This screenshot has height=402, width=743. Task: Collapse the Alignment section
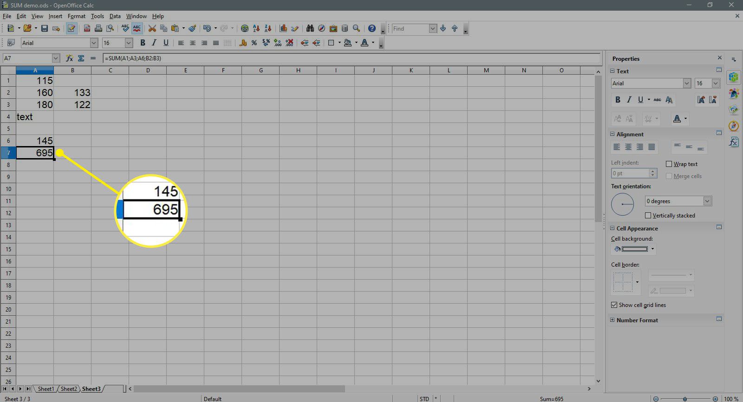click(x=612, y=134)
